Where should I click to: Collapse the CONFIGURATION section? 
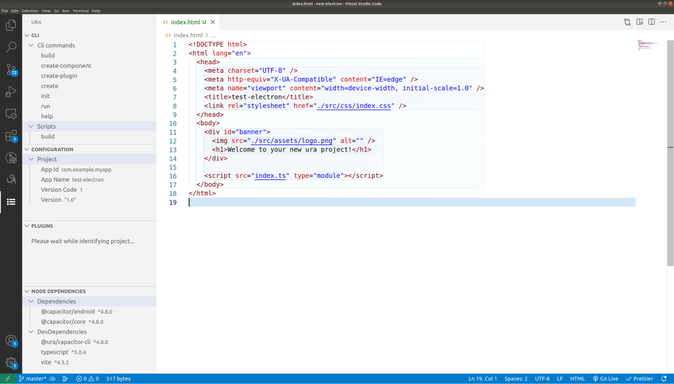89,149
